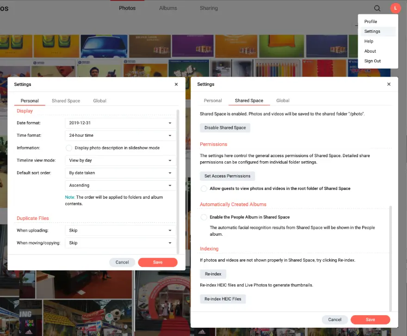Open the Timeline view mode dropdown
Screen dimensions: 407x336
click(121, 160)
